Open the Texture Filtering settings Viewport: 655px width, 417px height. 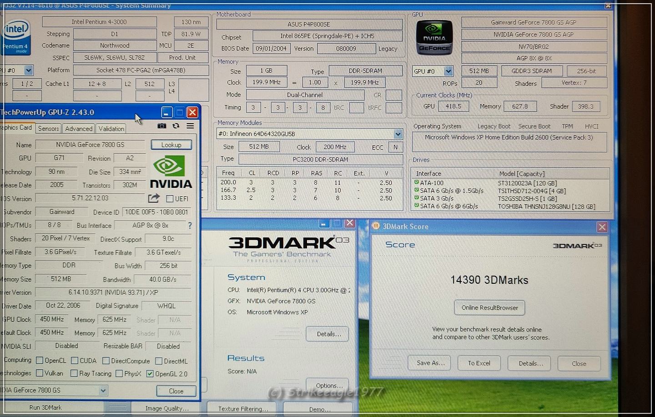coord(243,409)
